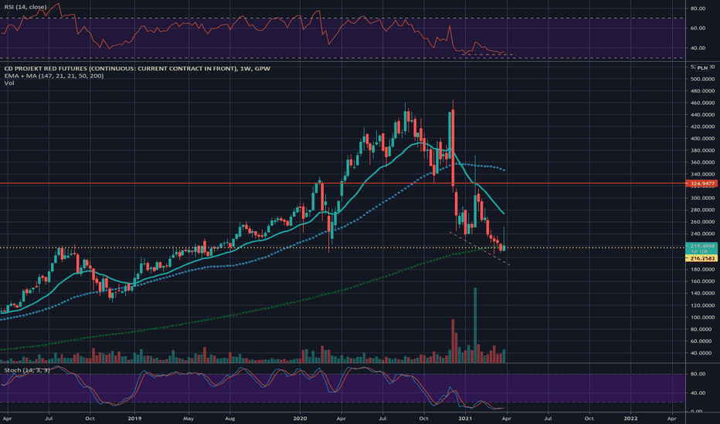Click the 2022 label on the time axis
The width and height of the screenshot is (720, 424).
630,418
